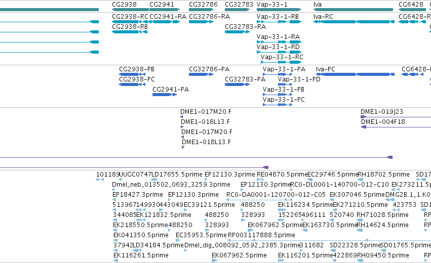The width and height of the screenshot is (431, 263).
Task: Select the EP18427.3prime EST
Action: click(x=114, y=200)
